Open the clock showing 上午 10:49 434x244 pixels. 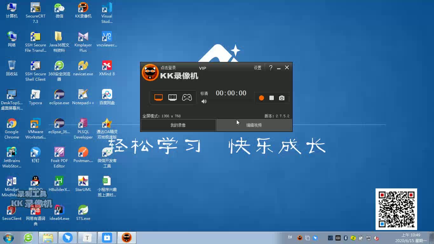point(411,238)
